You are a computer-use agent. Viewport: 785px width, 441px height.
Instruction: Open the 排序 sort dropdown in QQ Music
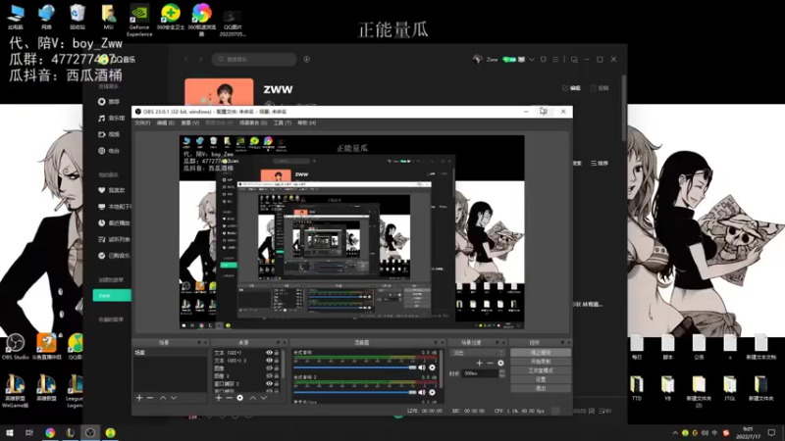click(600, 164)
